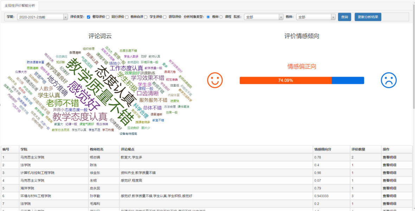Click the 评价情感倾向 heading
The image size is (415, 211).
pyautogui.click(x=302, y=36)
